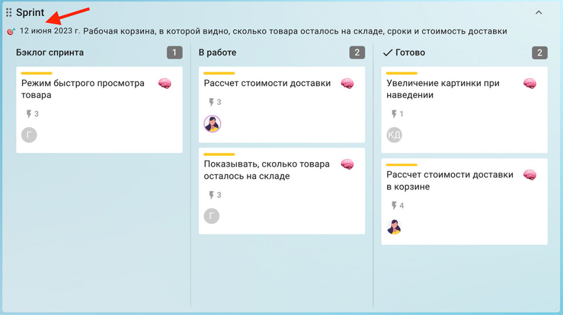Image resolution: width=563 pixels, height=315 pixels.
Task: Click avatar on "Рассчет стоимости доставки в корзине"
Action: click(394, 226)
